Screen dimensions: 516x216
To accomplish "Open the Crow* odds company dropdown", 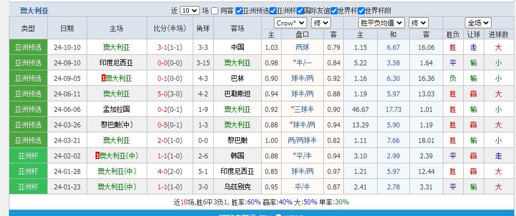I will (x=290, y=23).
